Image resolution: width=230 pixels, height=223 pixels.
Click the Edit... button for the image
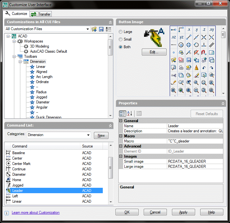154,52
